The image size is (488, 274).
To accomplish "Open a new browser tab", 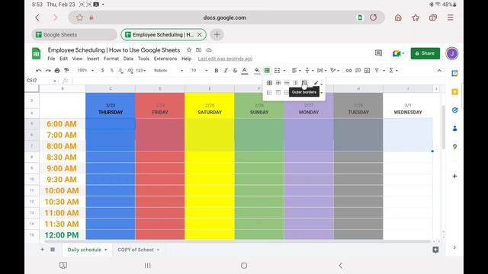I will pos(217,34).
